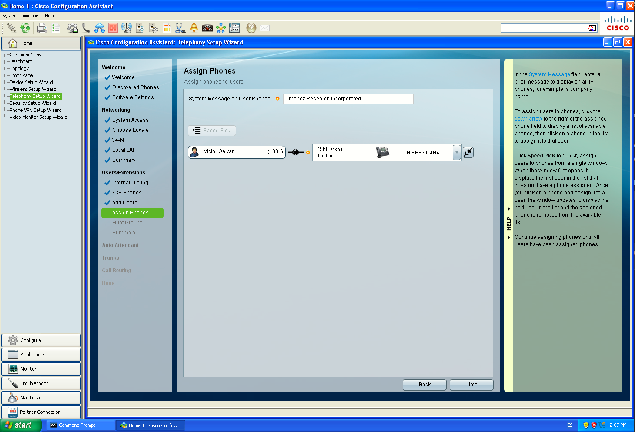Go to the Choose Locale wizard step
This screenshot has width=635, height=432.
[130, 130]
